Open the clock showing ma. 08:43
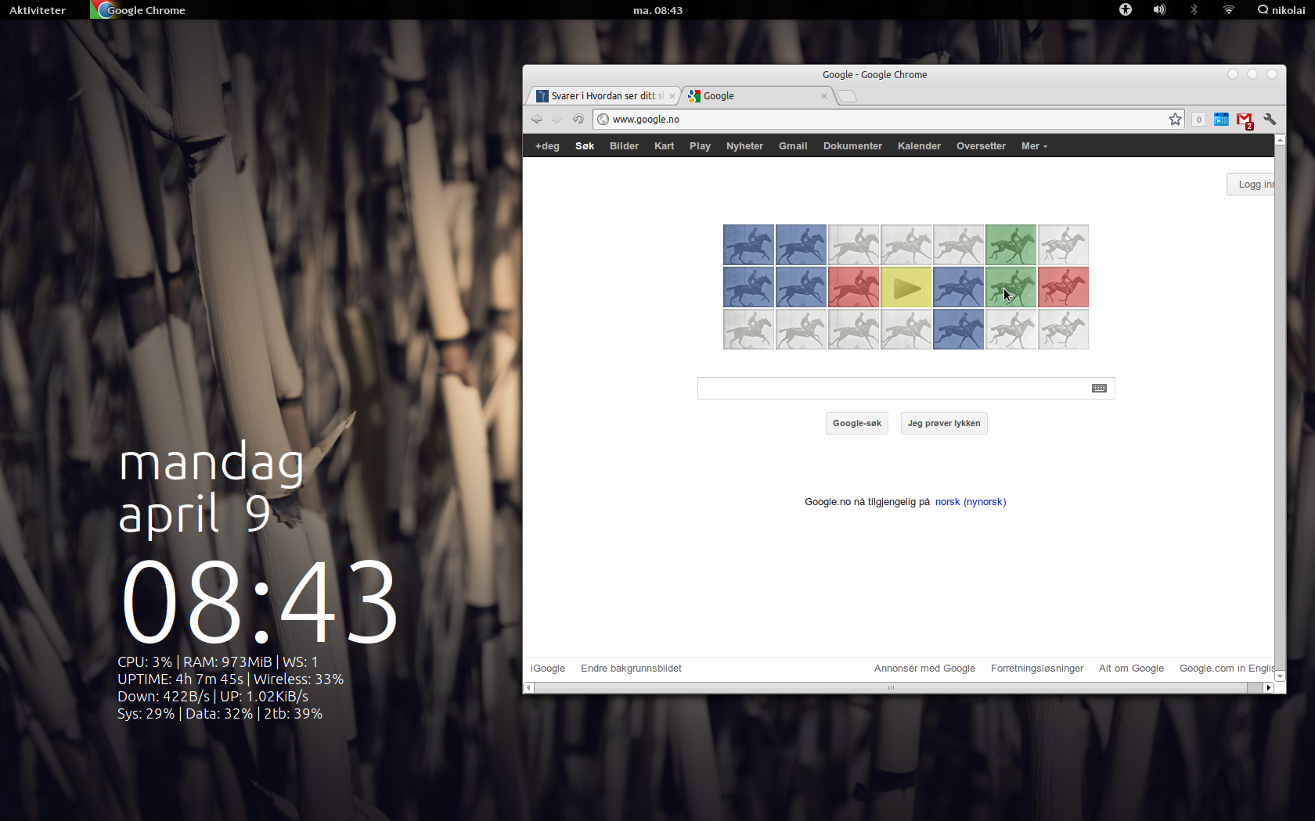Screen dimensions: 1315x821 click(657, 10)
